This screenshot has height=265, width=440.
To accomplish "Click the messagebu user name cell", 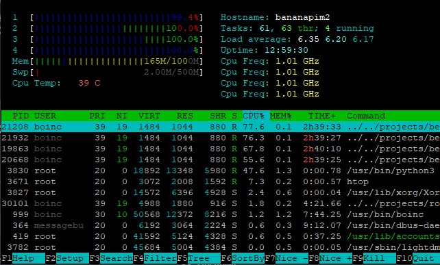I will point(59,225).
